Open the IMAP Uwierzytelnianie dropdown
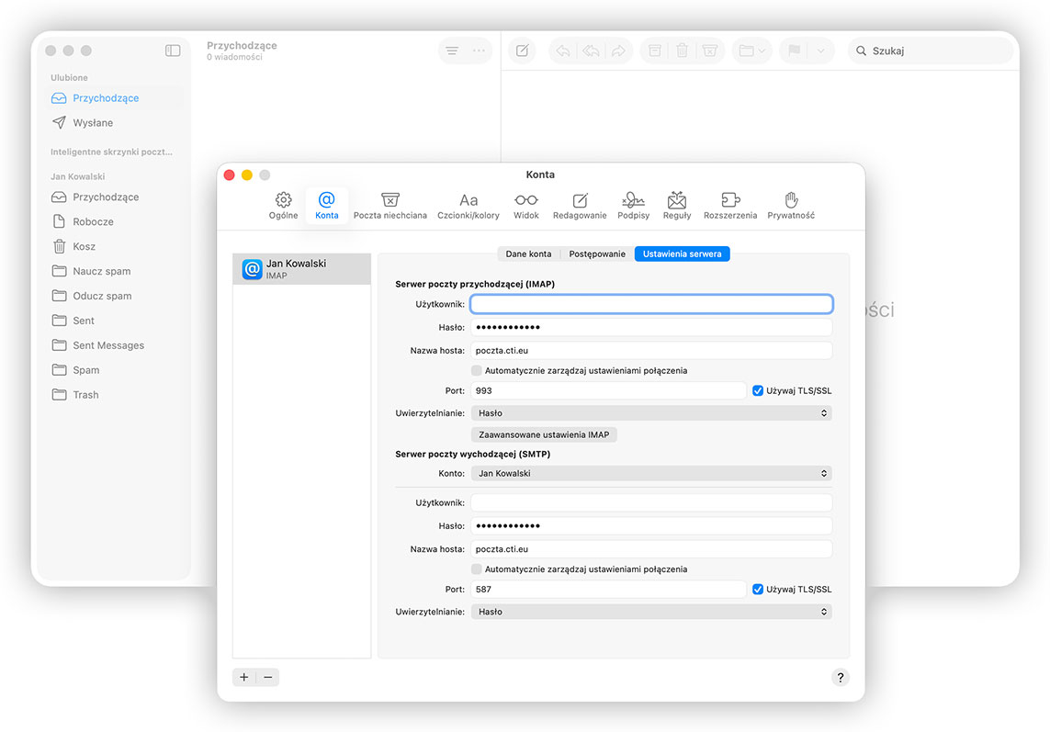This screenshot has width=1050, height=732. (x=651, y=412)
